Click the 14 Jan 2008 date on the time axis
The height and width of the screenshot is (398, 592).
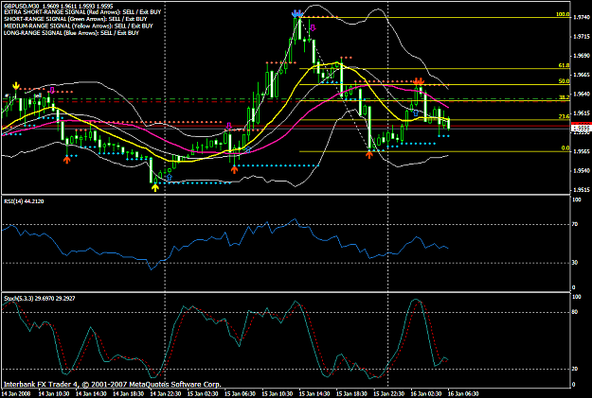(x=17, y=394)
